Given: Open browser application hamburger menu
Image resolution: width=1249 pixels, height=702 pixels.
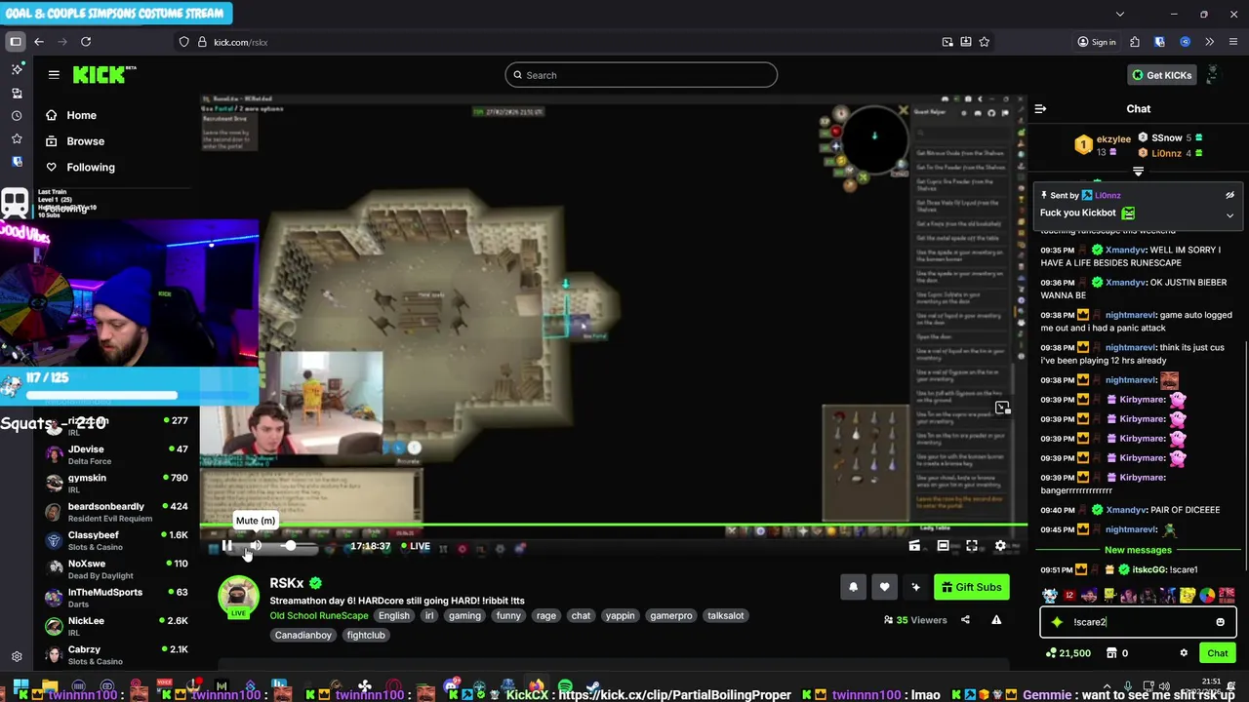Looking at the screenshot, I should coord(1233,42).
